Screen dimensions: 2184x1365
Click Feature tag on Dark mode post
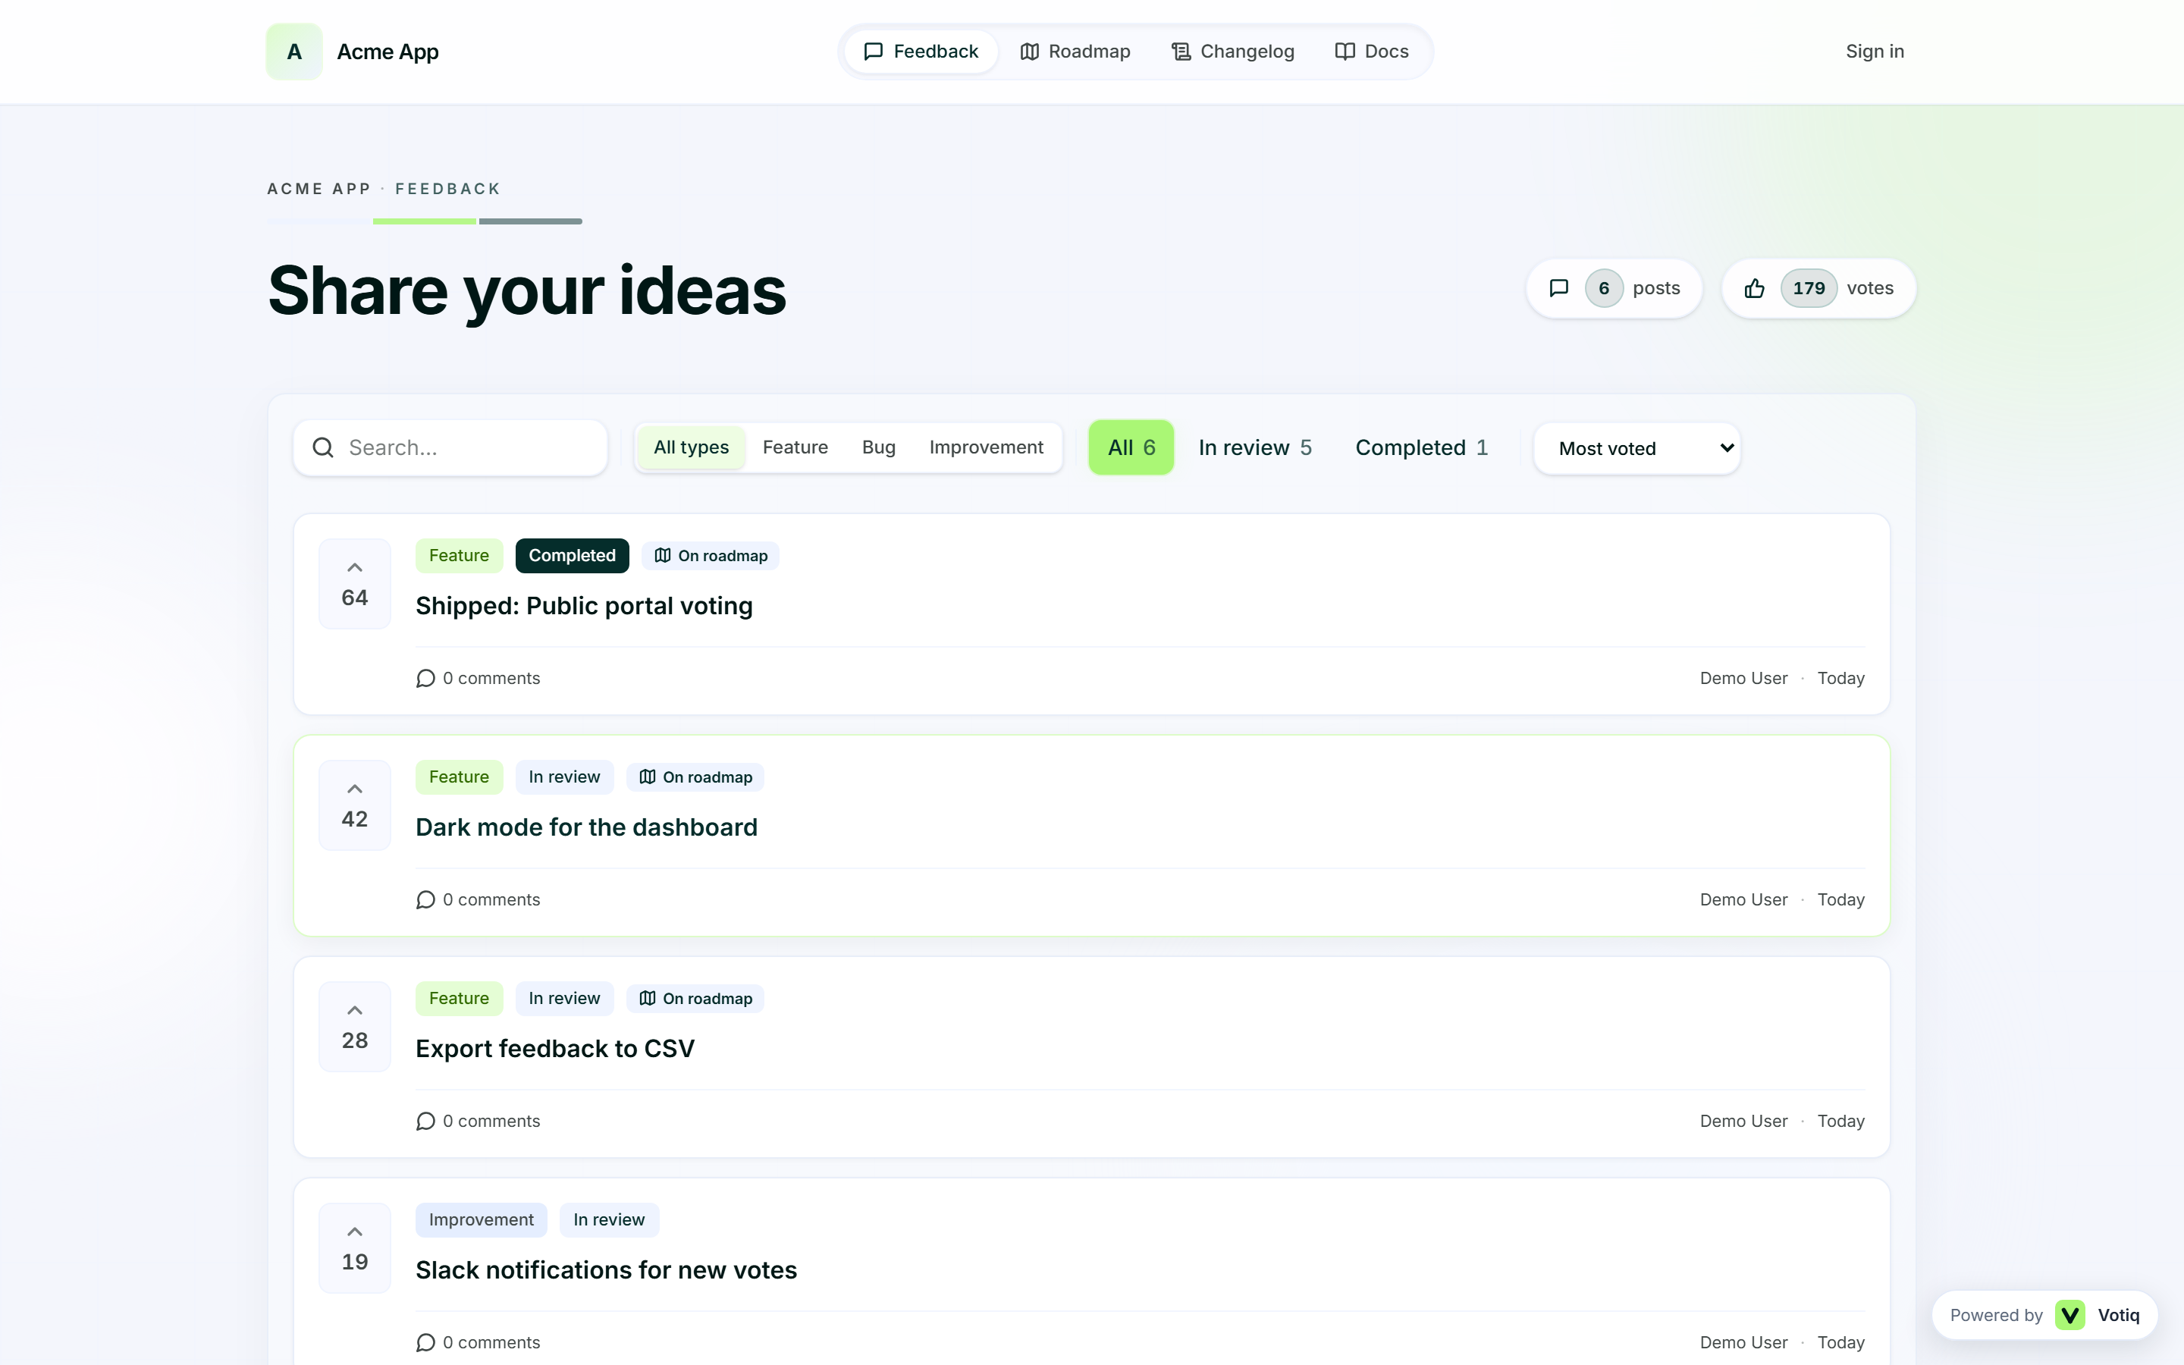click(460, 777)
